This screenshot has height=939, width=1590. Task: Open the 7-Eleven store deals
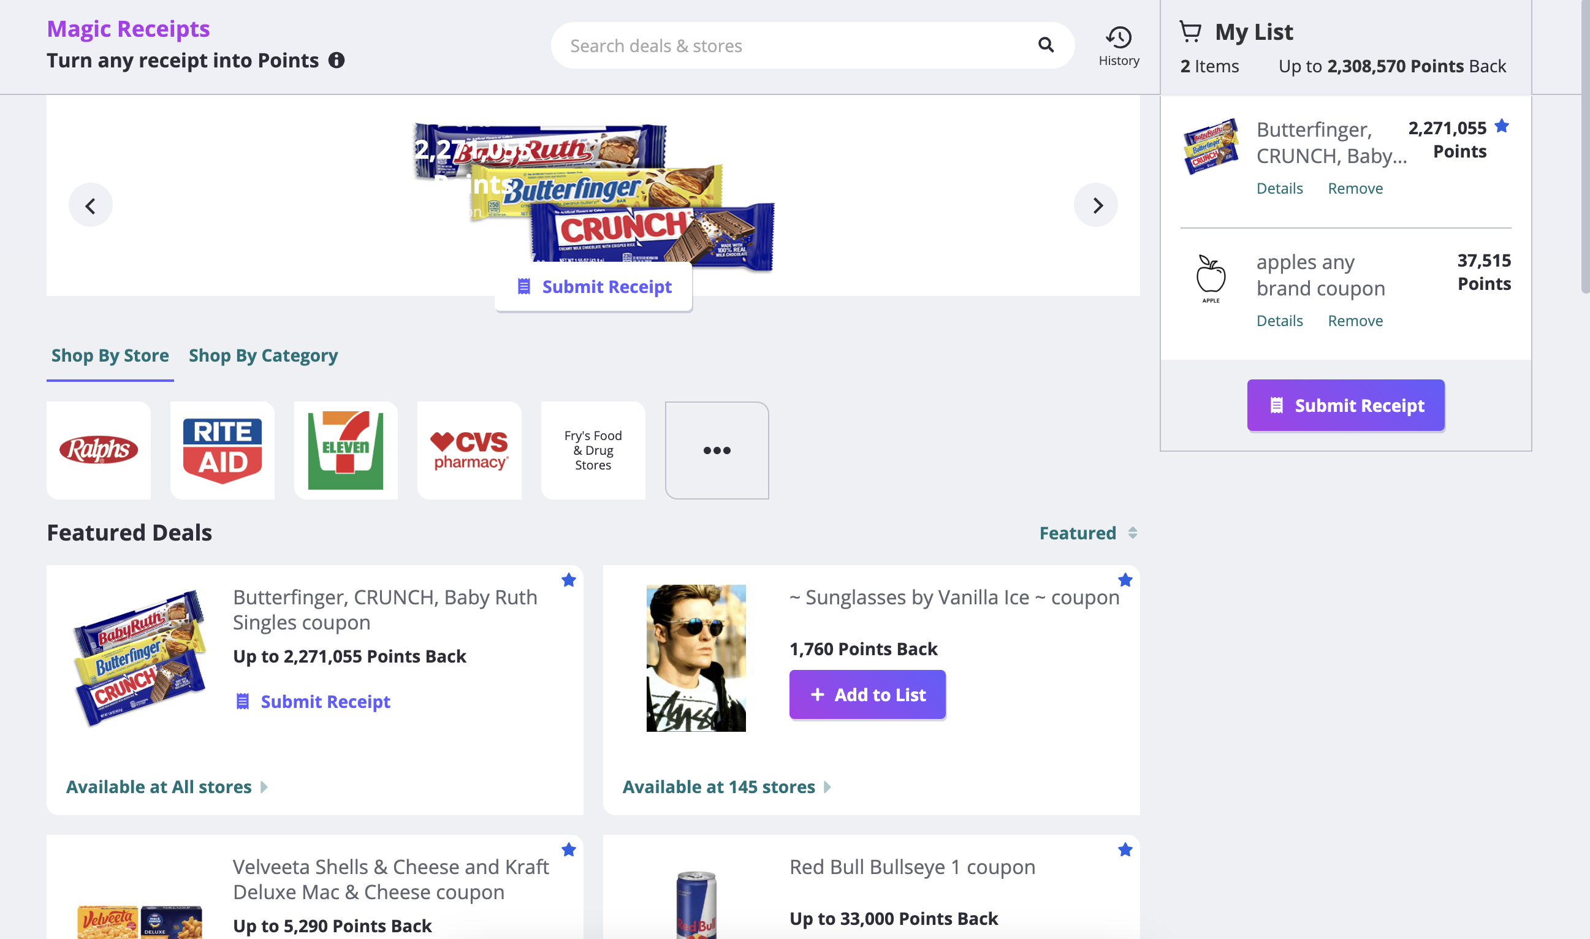(x=346, y=449)
